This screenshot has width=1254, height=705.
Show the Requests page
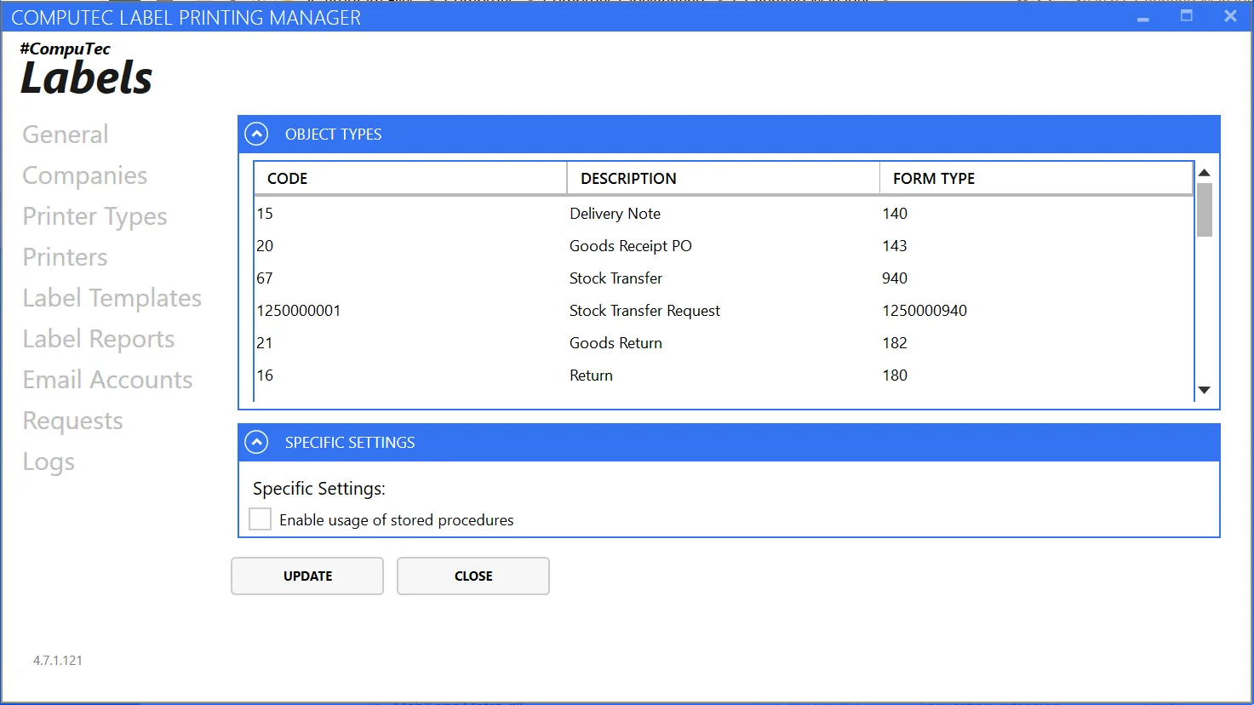73,421
